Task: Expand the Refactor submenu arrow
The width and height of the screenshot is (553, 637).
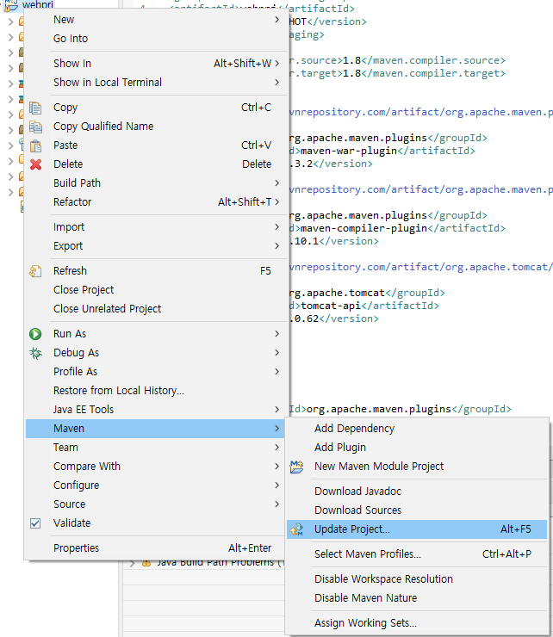Action: [276, 202]
